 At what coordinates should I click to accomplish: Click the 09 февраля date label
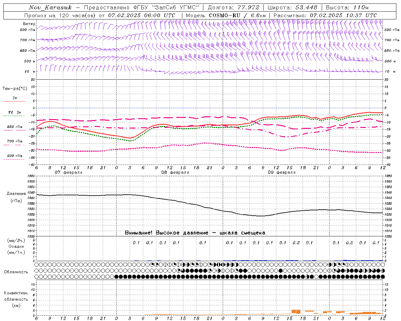click(x=282, y=172)
